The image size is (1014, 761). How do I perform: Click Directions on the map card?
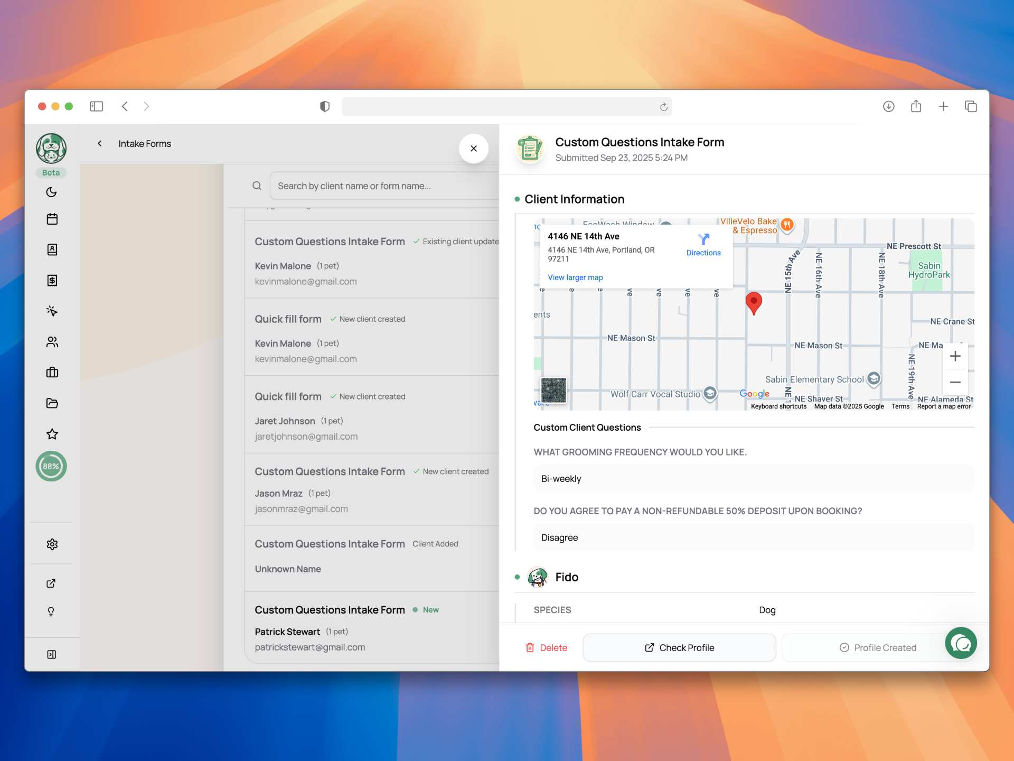coord(703,246)
